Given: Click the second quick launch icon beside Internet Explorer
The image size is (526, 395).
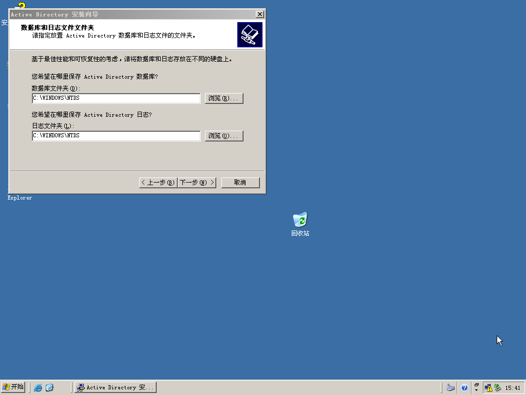Looking at the screenshot, I should pyautogui.click(x=50, y=388).
